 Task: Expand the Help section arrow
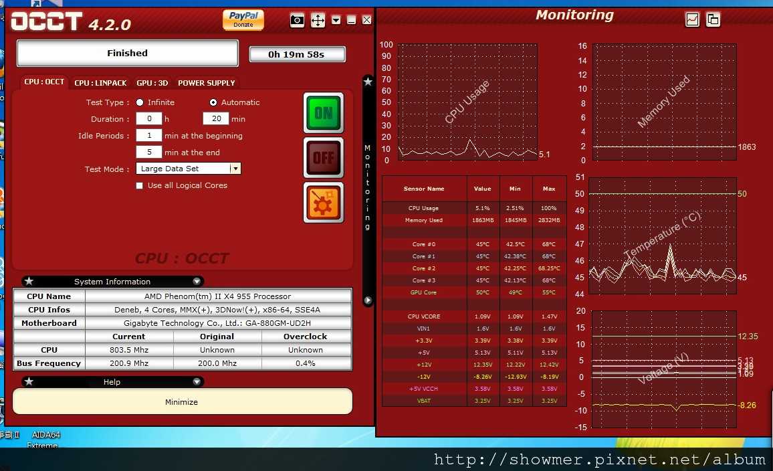coord(197,381)
